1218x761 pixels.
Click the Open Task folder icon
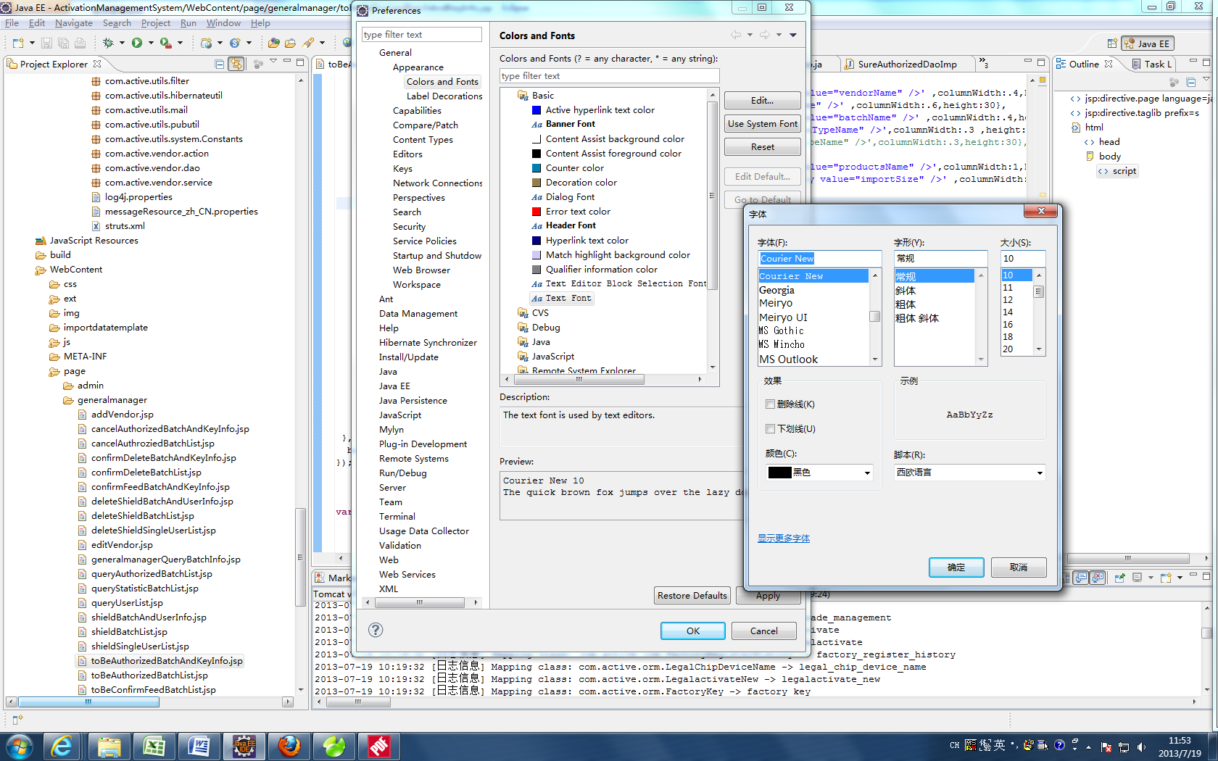291,43
